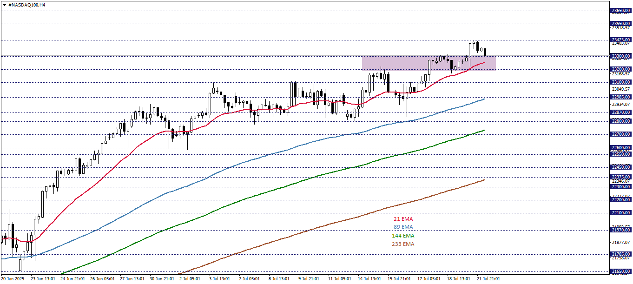Select the 23200.00 price level label
633x284 pixels.
[620, 69]
